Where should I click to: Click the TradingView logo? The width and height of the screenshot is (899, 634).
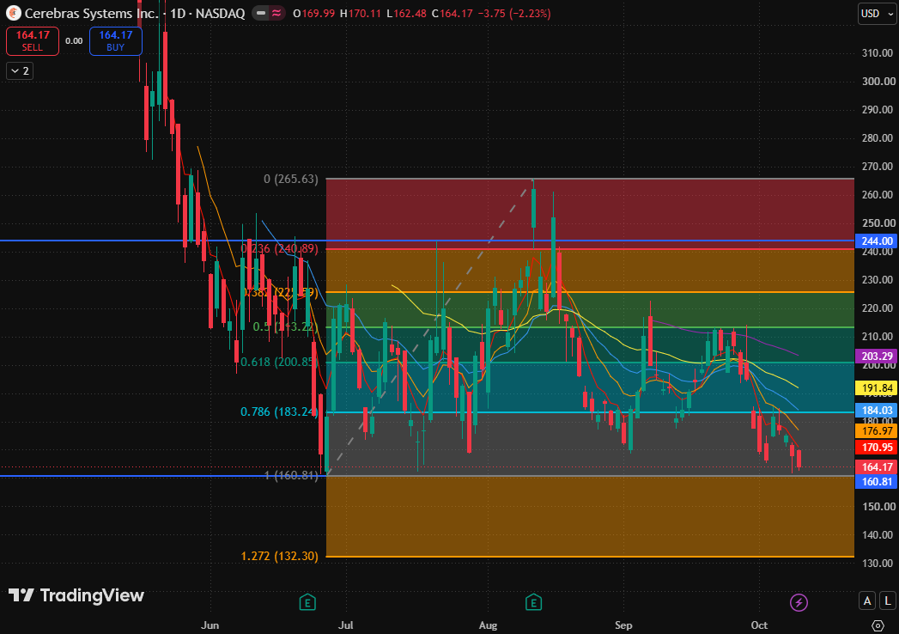click(76, 595)
